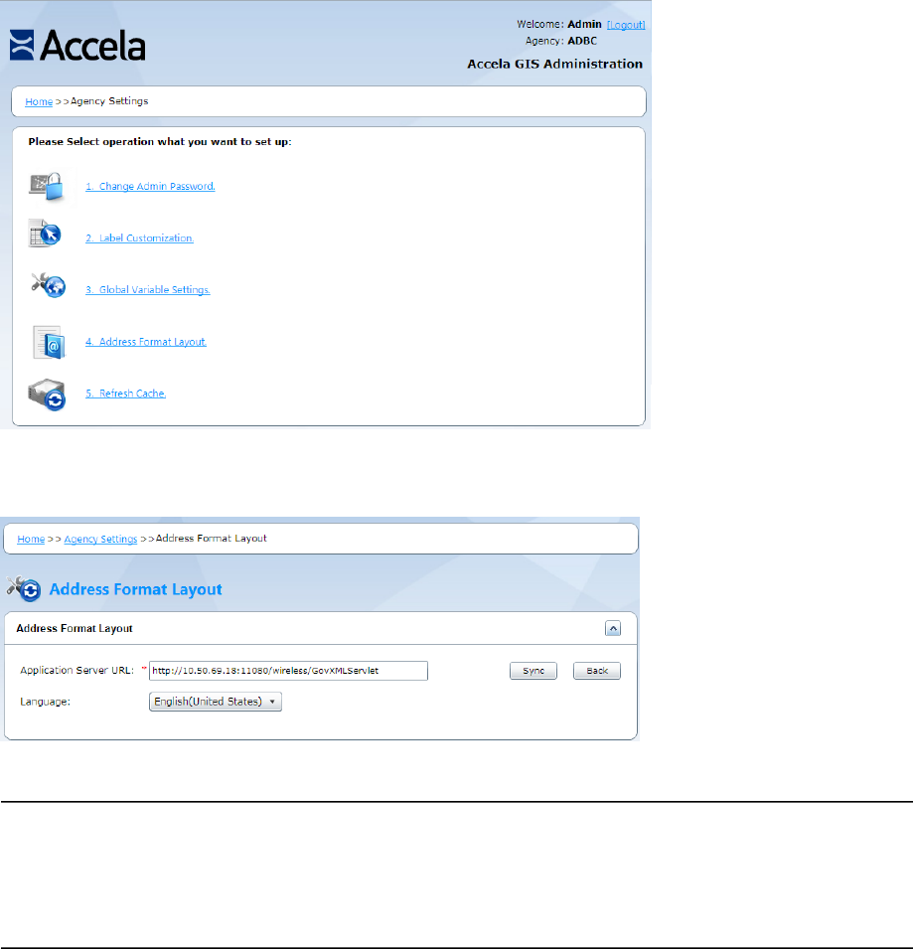Open Agency Settings breadcrumb link

pyautogui.click(x=100, y=539)
